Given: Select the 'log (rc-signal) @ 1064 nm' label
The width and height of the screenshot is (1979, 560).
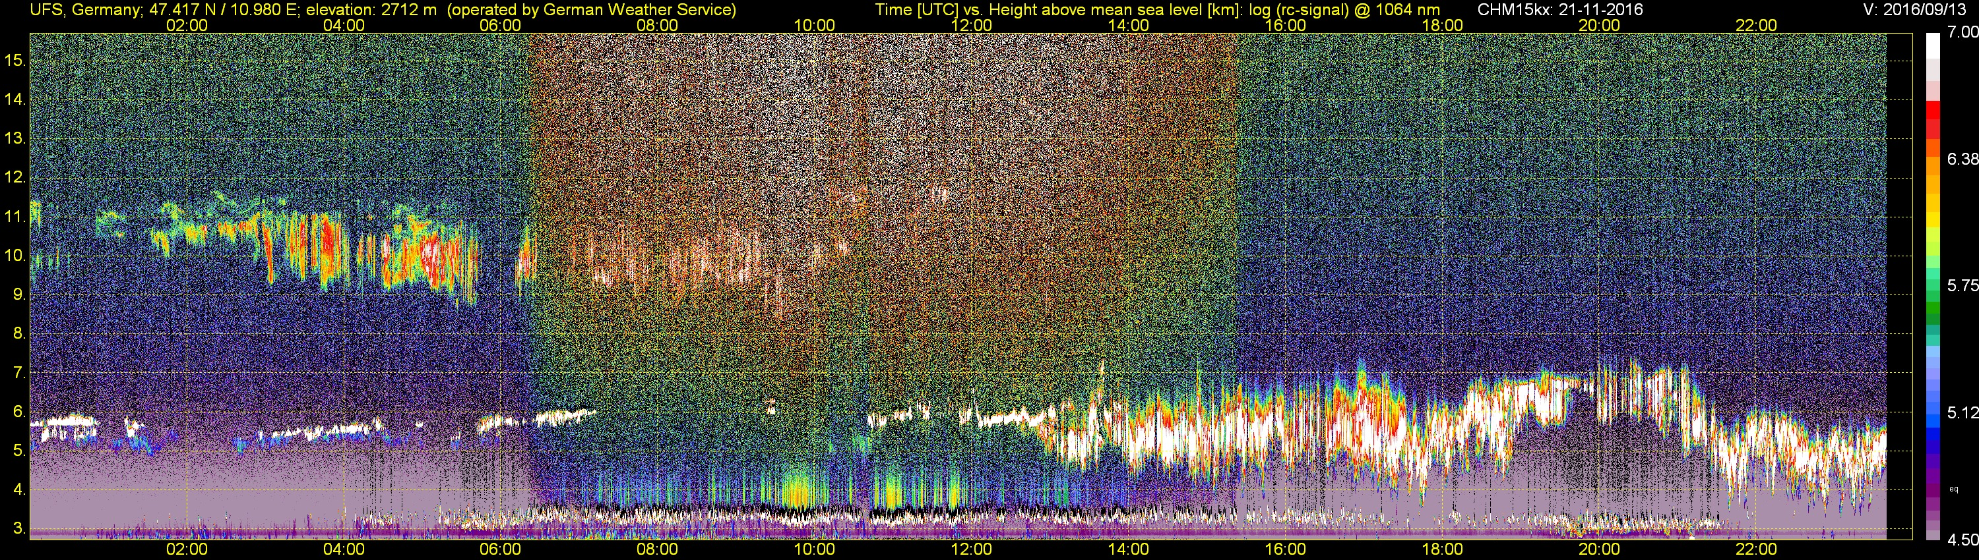Looking at the screenshot, I should 1344,9.
